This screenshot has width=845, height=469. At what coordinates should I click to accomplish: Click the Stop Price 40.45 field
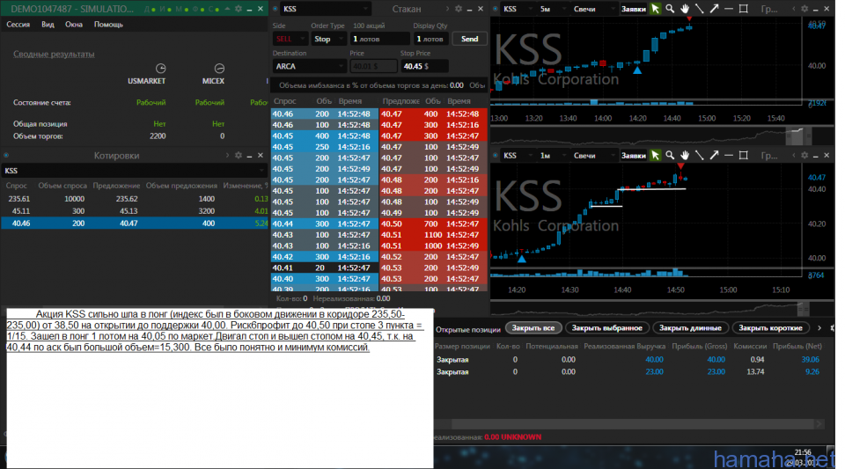pyautogui.click(x=424, y=66)
